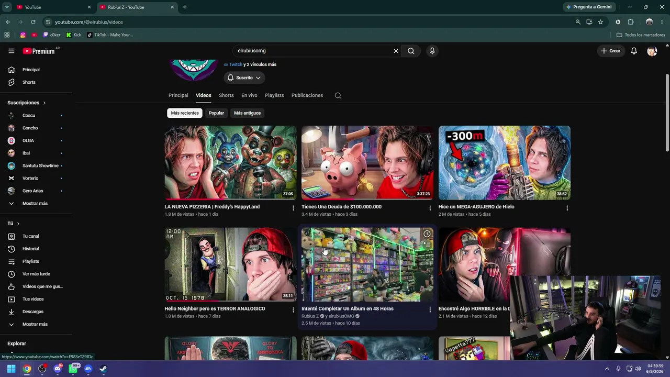This screenshot has height=377, width=670.
Task: Open the account avatar menu
Action: click(x=652, y=51)
